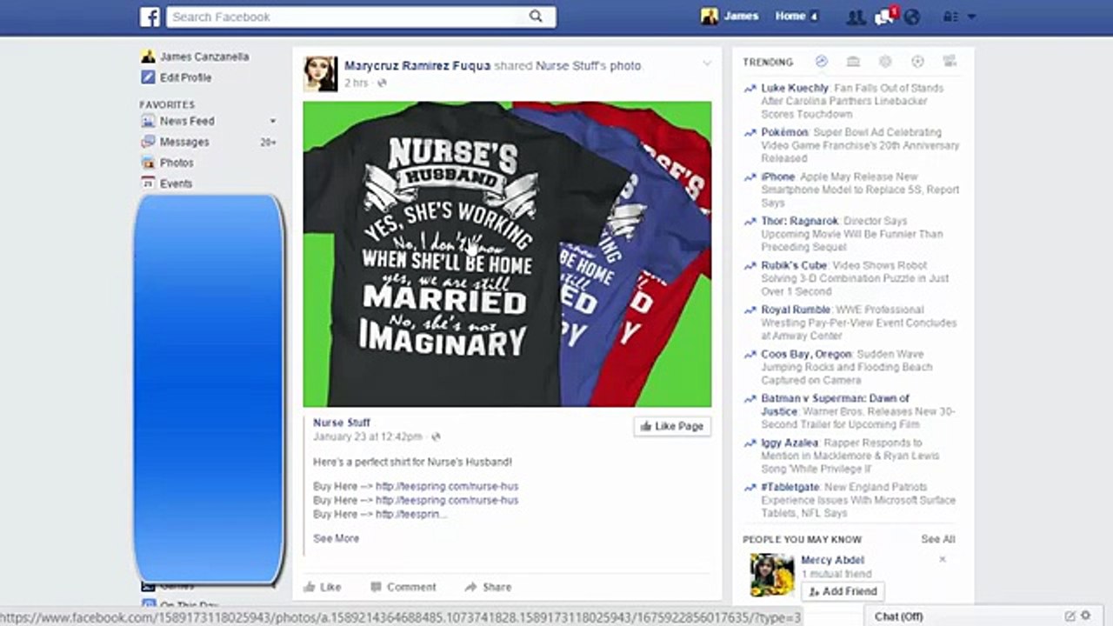Viewport: 1113px width, 626px height.
Task: Click Marycruz Ramirez Fuqua's avatar
Action: pos(320,74)
